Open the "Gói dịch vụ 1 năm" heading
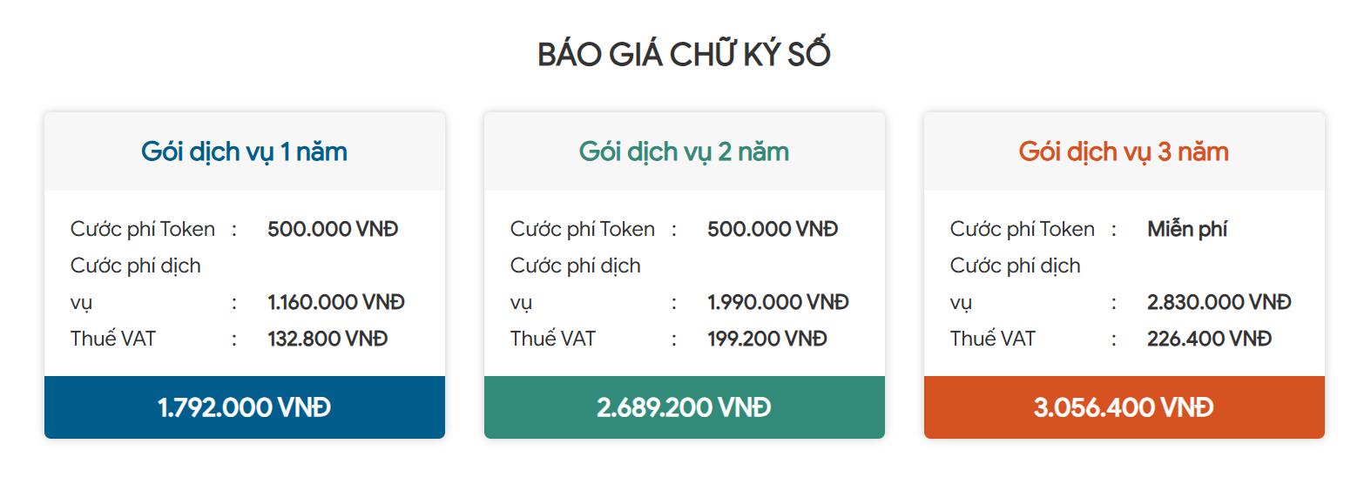1371x484 pixels. coord(244,151)
